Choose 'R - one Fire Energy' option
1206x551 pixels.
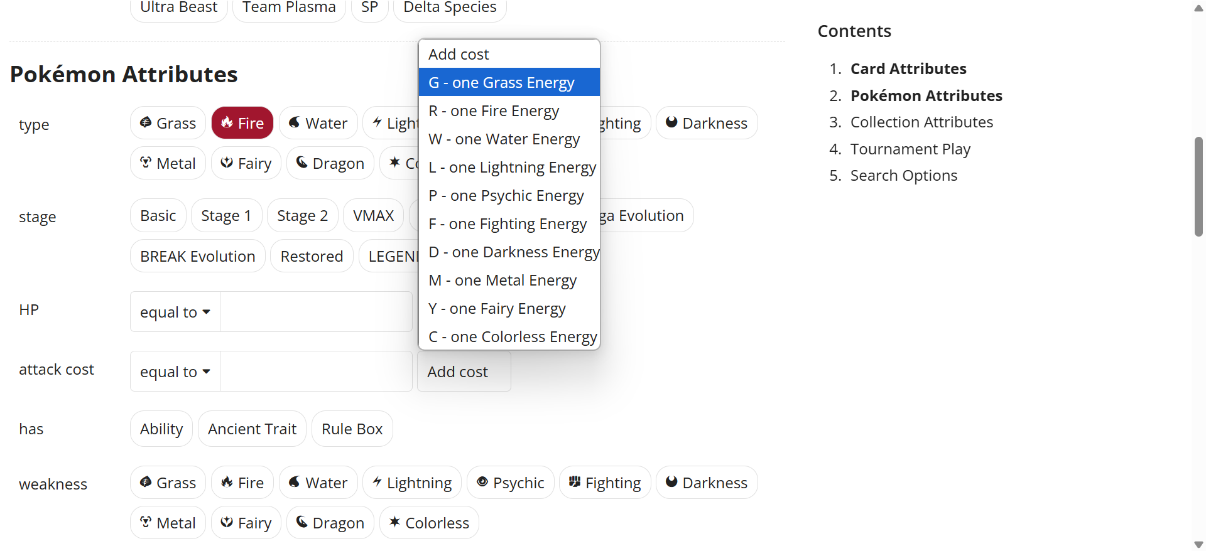coord(494,111)
